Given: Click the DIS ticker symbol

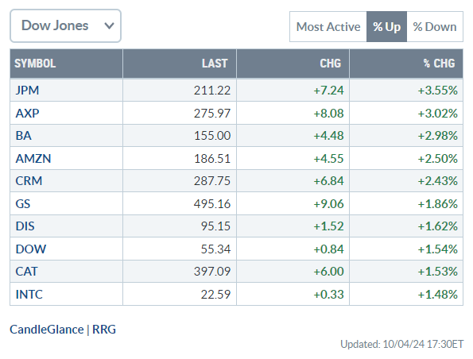Looking at the screenshot, I should tap(25, 226).
